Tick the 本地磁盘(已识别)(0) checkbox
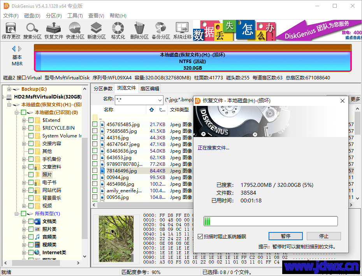 tap(23, 113)
